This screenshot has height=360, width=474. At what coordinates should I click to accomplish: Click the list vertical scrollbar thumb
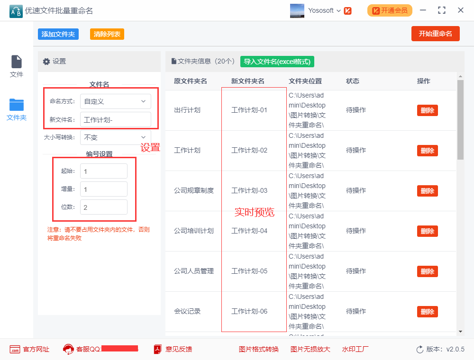[460, 119]
